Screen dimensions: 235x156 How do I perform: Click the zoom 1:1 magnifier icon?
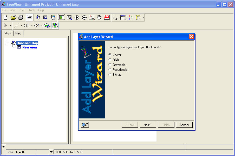[92, 17]
